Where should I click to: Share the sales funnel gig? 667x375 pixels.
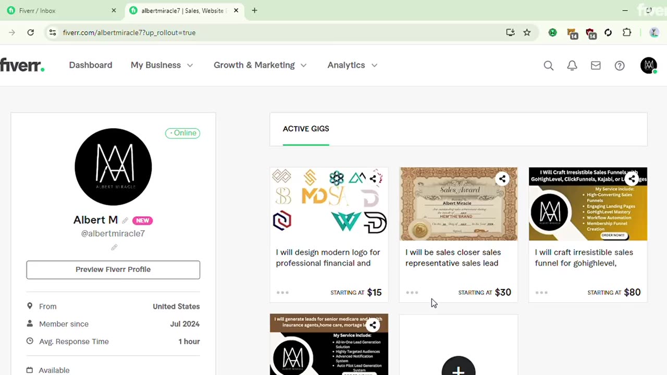click(x=632, y=179)
